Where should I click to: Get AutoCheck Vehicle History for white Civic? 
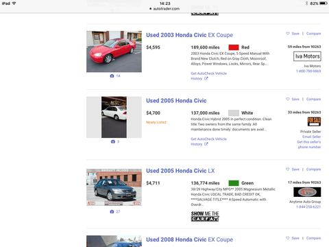point(208,141)
